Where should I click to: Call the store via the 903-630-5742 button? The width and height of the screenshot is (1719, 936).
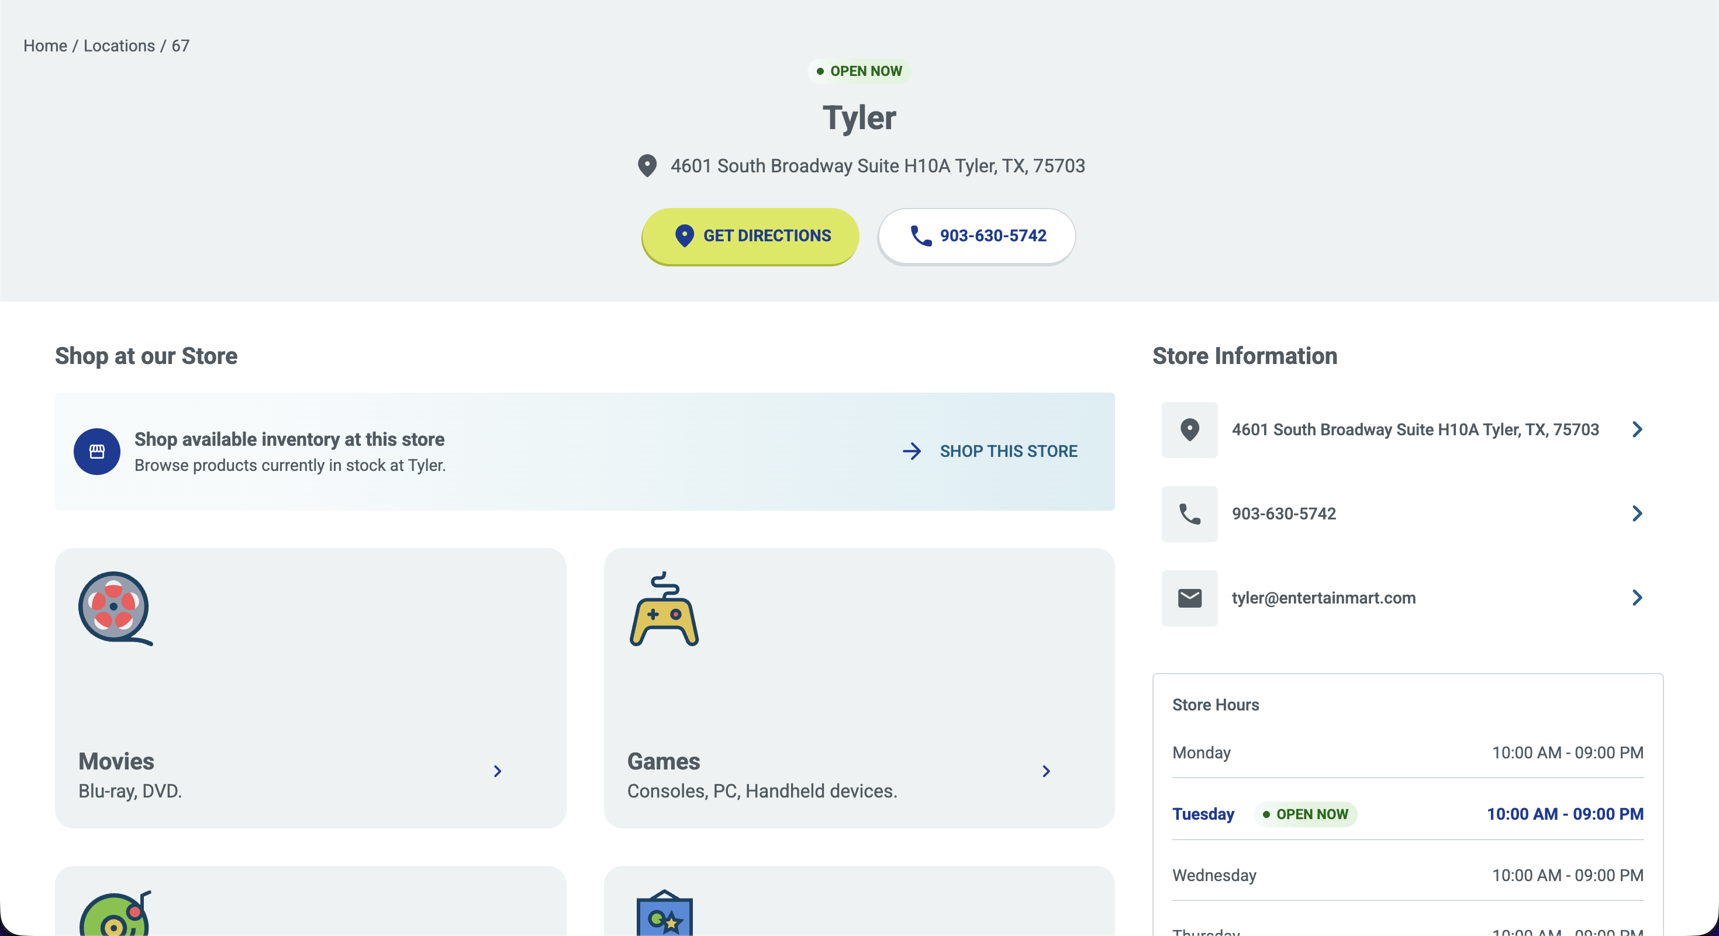click(x=976, y=236)
